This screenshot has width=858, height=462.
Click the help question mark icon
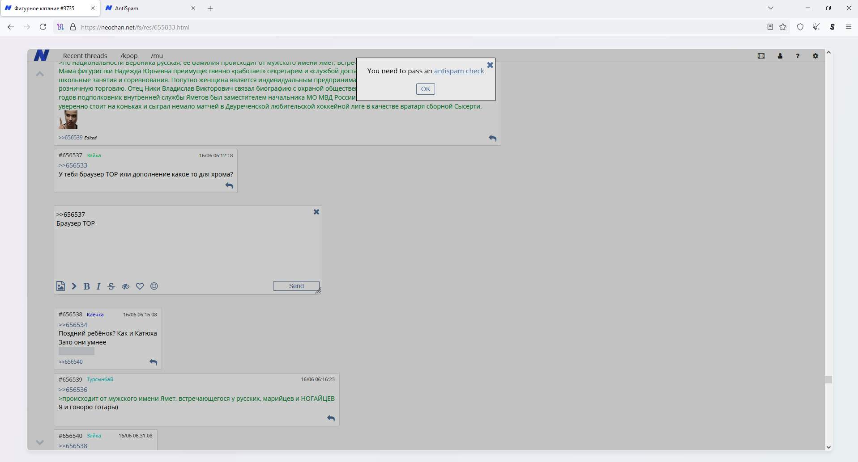click(x=797, y=56)
